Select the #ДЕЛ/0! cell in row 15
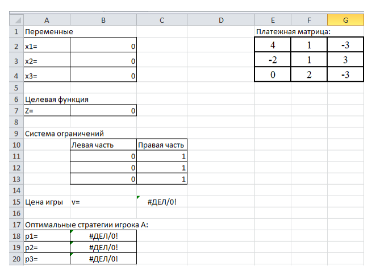Screen dimensions: 376x274 162,202
